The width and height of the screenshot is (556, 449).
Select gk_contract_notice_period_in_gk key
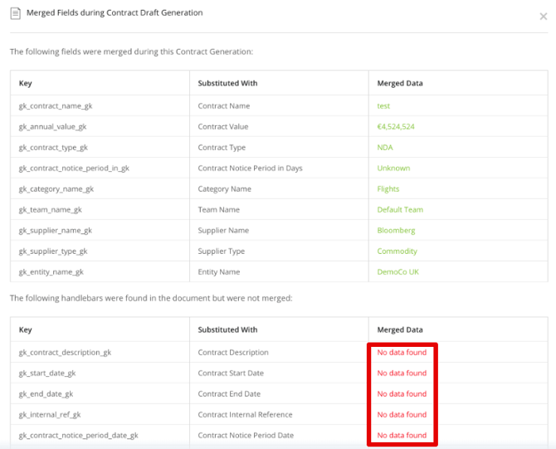pos(74,168)
